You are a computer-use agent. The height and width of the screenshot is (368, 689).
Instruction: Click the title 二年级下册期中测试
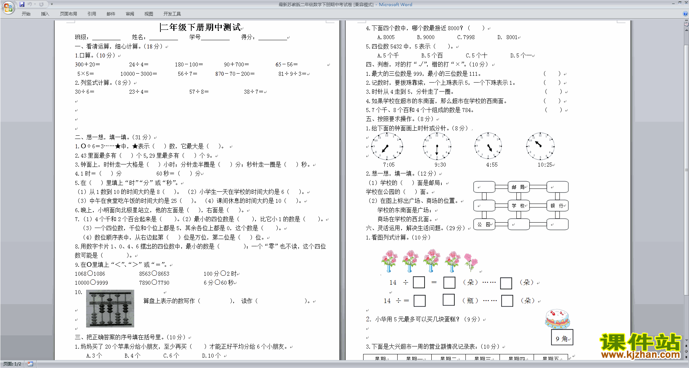pyautogui.click(x=201, y=27)
